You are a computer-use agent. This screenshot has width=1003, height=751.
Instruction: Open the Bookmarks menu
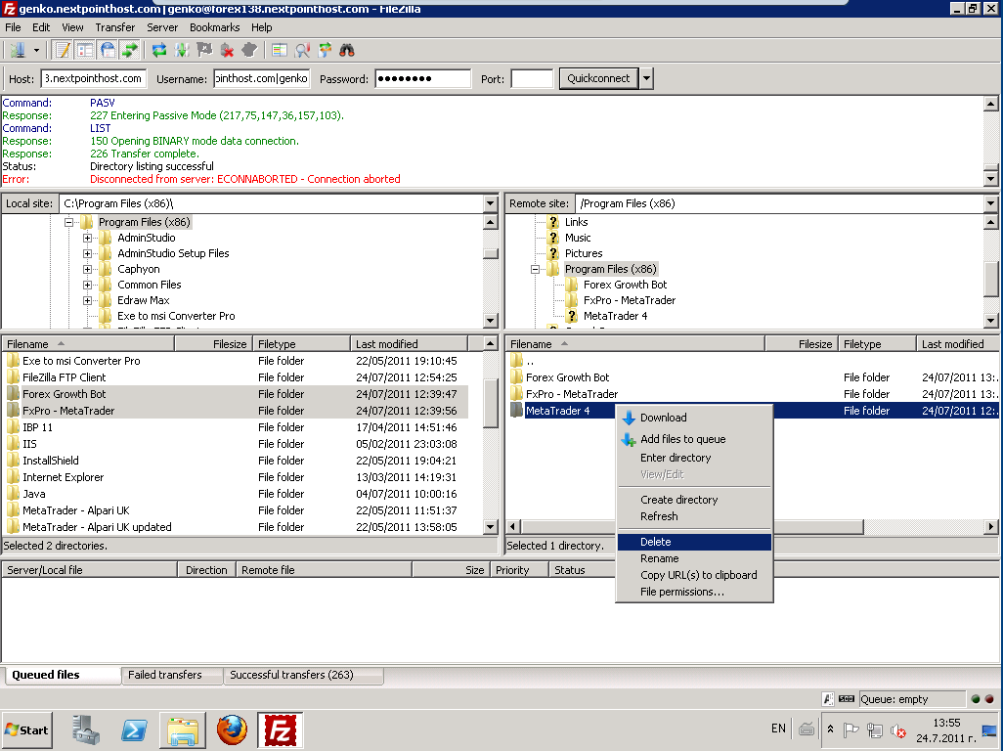(214, 27)
